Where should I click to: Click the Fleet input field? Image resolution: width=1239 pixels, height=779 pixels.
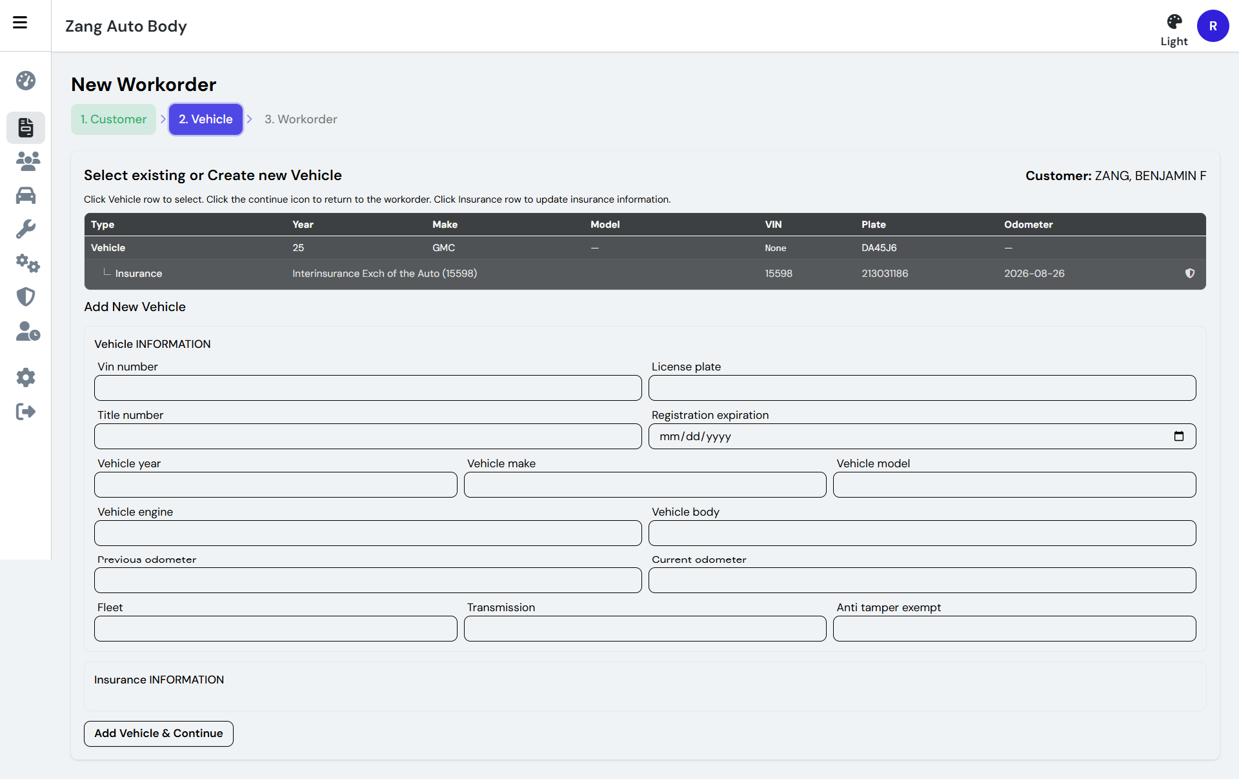point(276,629)
